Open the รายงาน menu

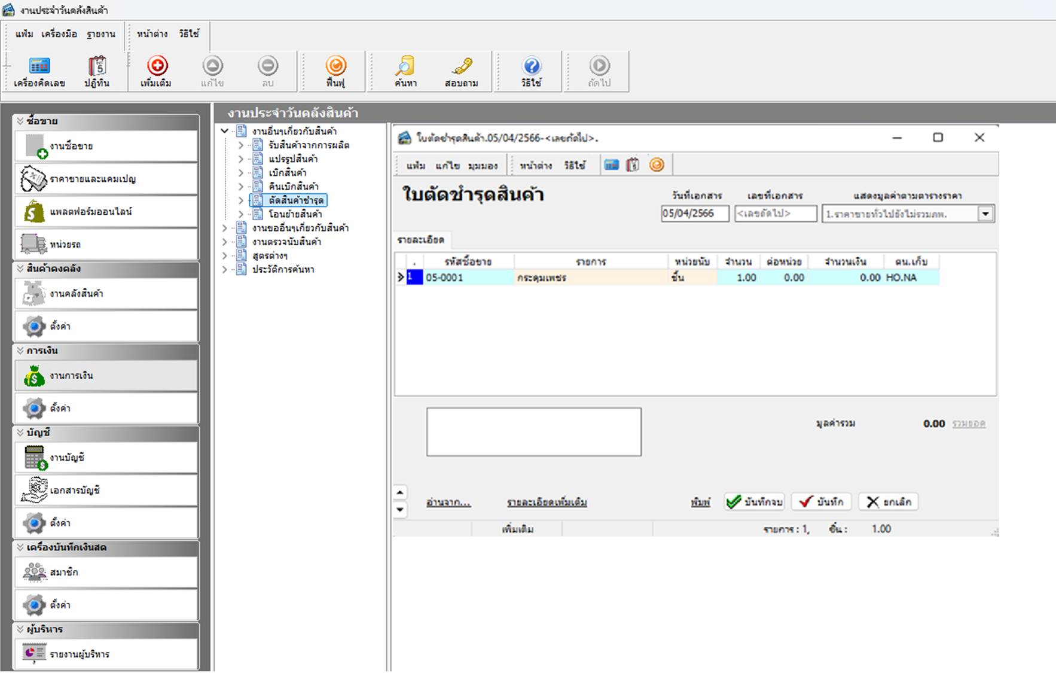tap(100, 34)
